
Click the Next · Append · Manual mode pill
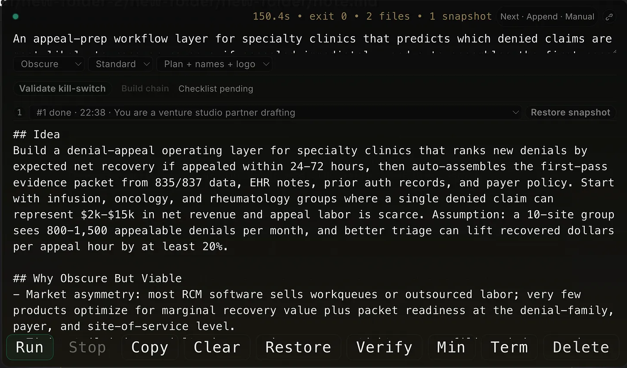point(547,16)
